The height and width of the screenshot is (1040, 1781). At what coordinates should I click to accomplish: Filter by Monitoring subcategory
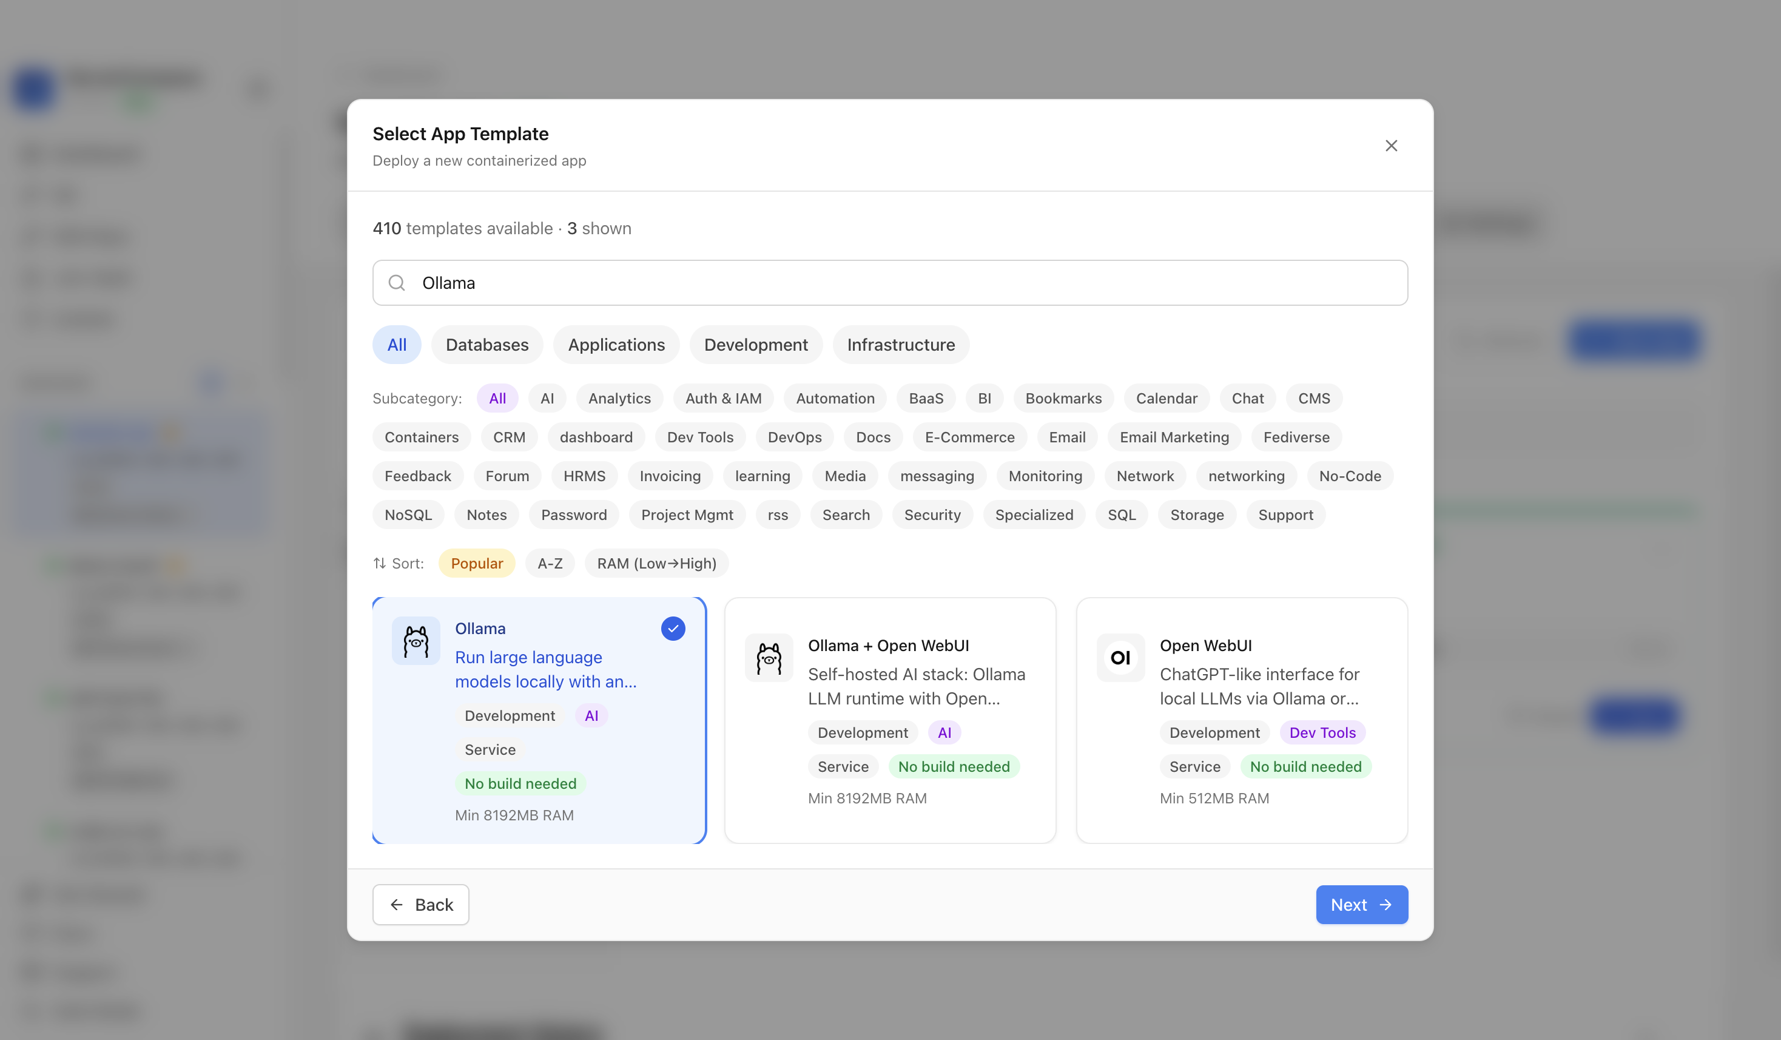point(1045,476)
